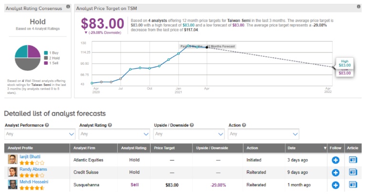365x194 pixels.
Task: Sort table by Price Target column
Action: click(163, 148)
